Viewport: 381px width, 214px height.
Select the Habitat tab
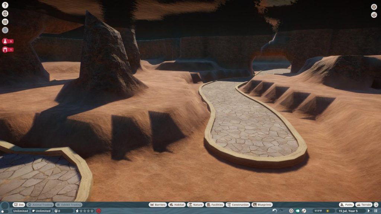177,205
